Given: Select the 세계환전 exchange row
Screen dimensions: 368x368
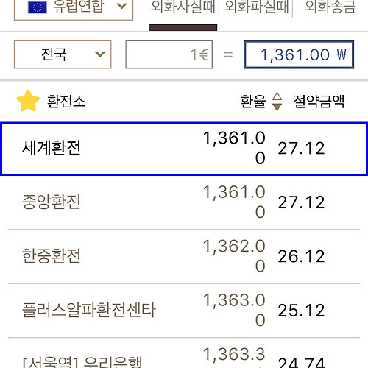Looking at the screenshot, I should tap(184, 149).
